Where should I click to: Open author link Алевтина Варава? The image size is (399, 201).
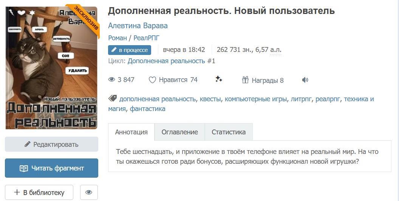click(138, 26)
